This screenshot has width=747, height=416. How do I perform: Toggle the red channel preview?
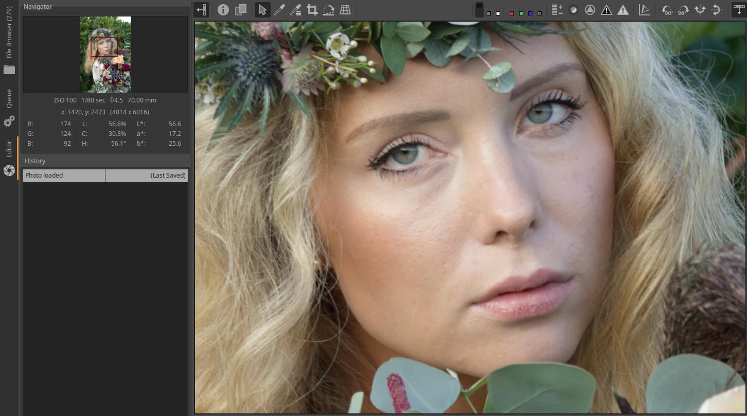tap(511, 13)
